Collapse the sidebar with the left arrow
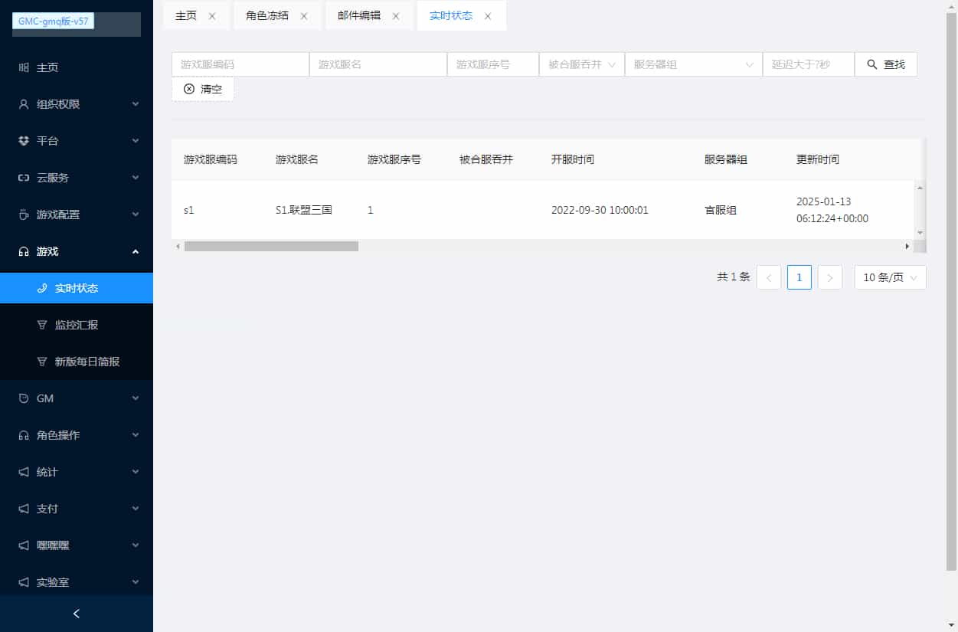 76,614
